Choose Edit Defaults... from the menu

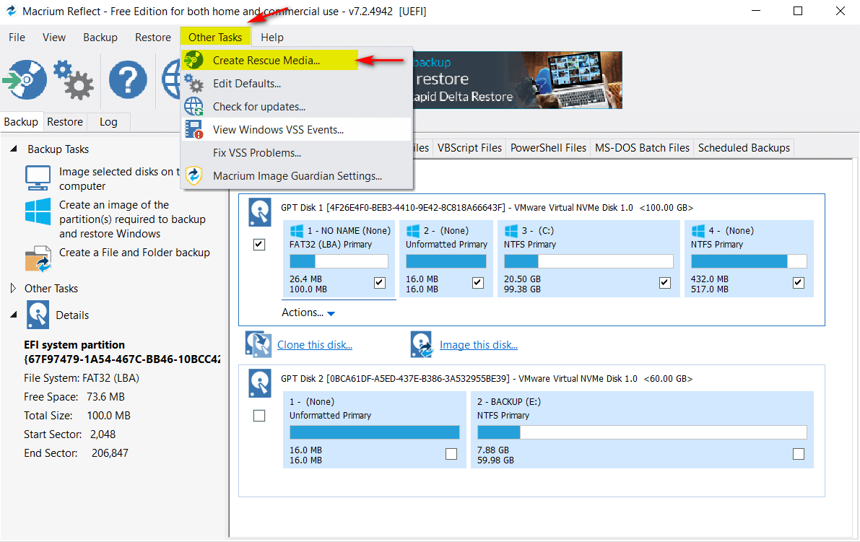(297, 83)
